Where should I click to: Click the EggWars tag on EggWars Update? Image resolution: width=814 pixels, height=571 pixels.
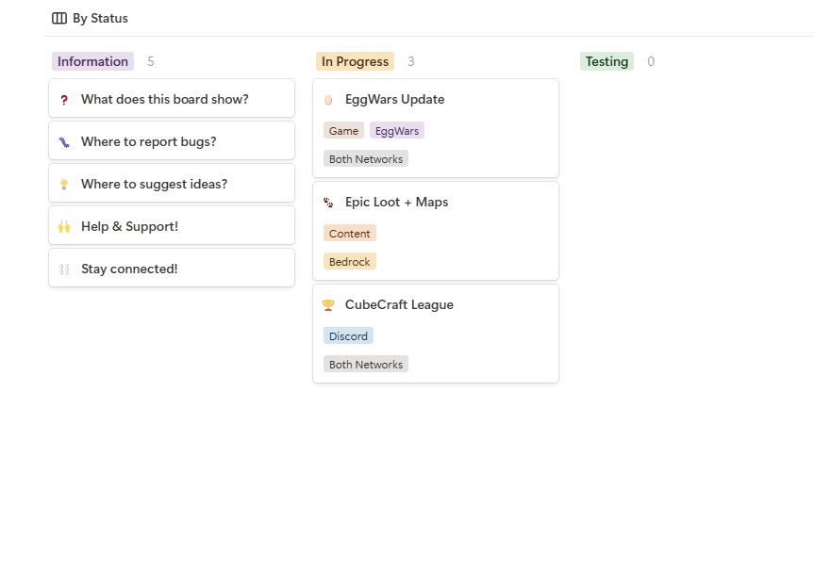point(397,131)
